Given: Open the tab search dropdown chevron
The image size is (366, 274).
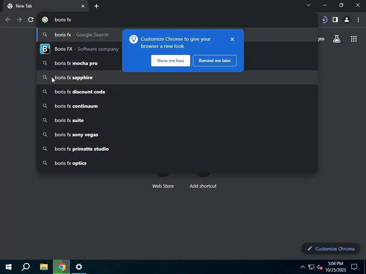Looking at the screenshot, I should pyautogui.click(x=308, y=5).
